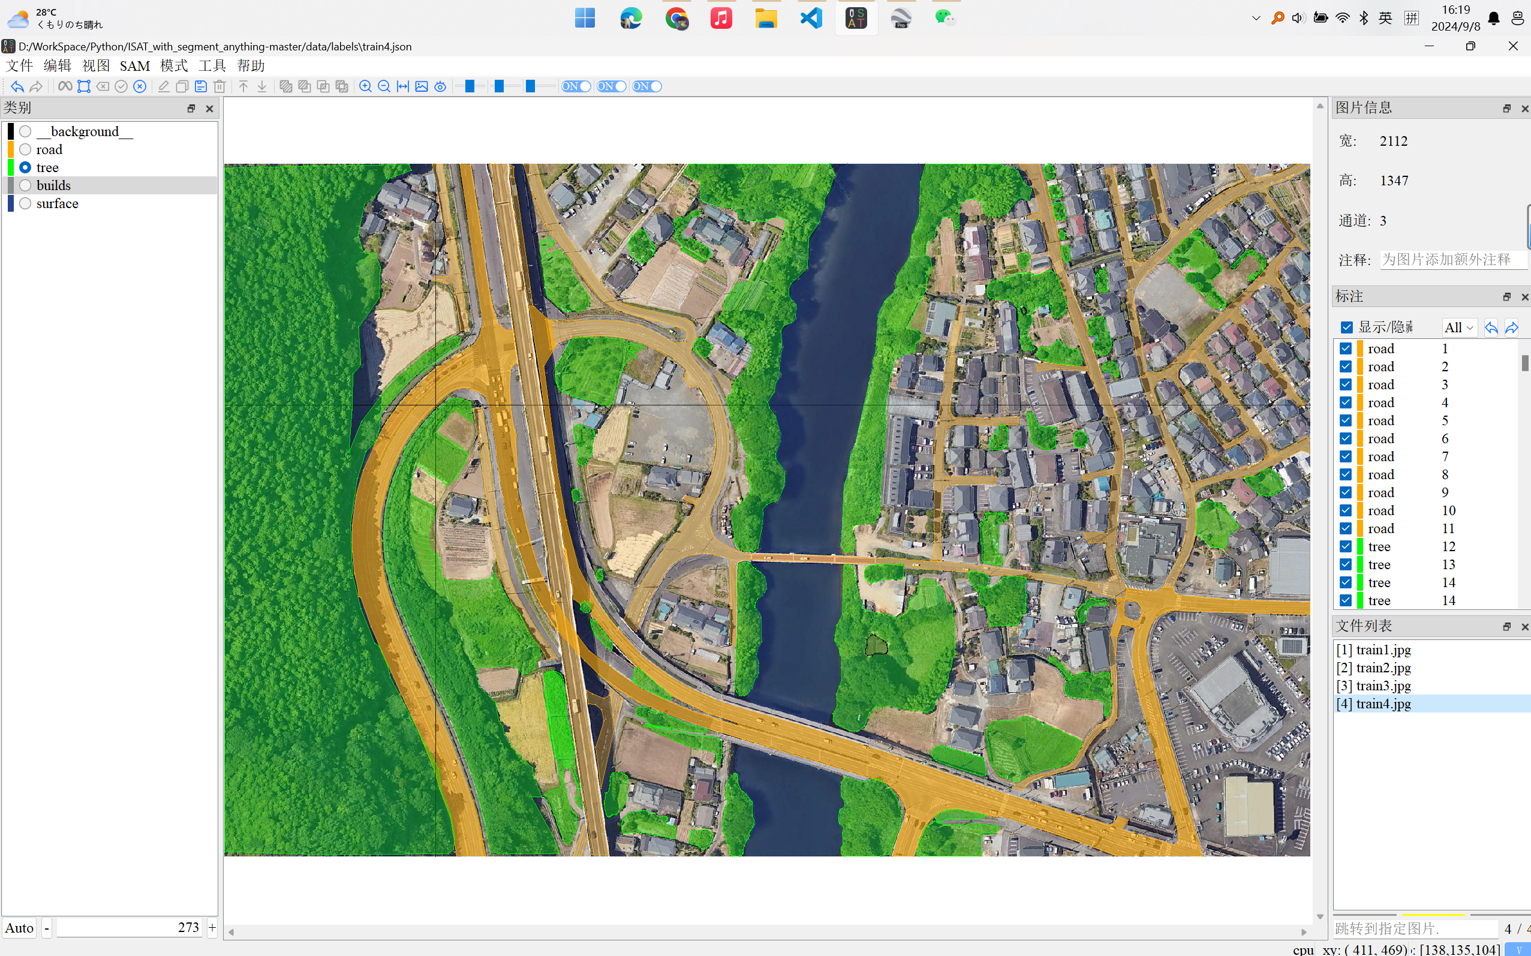Click the zoom in magnifier icon
The height and width of the screenshot is (956, 1531).
pyautogui.click(x=365, y=86)
